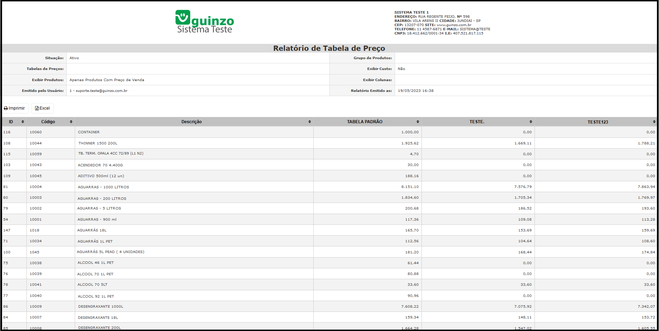Click the AGUARRÁS 18L description
Viewport: 659px width, 331px height.
(92, 230)
